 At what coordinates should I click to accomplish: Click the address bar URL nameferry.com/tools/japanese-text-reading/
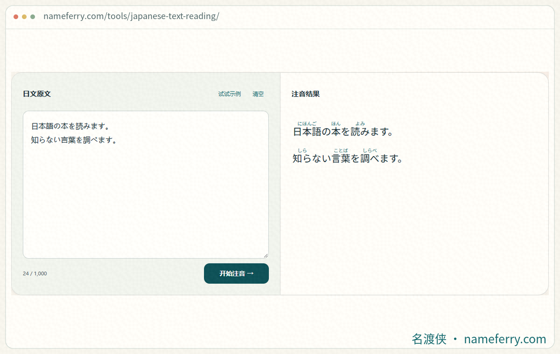tap(131, 16)
